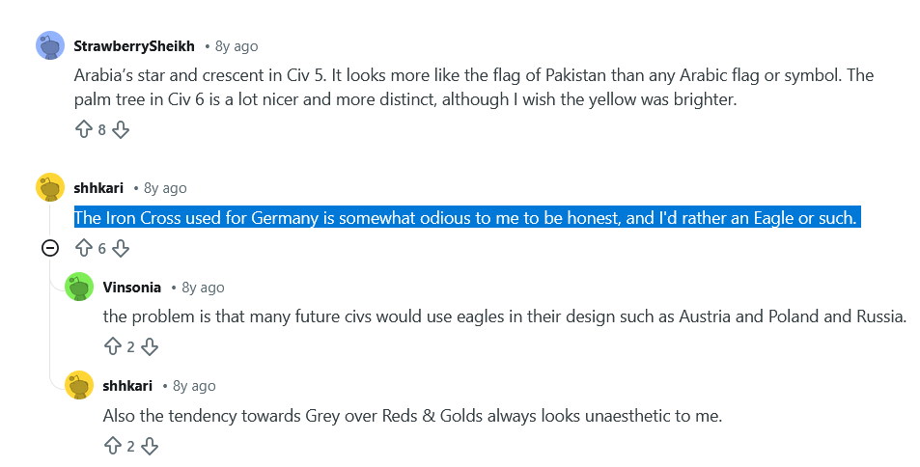The image size is (920, 467).
Task: Click shhkari's avatar on top-level comment
Action: (50, 187)
